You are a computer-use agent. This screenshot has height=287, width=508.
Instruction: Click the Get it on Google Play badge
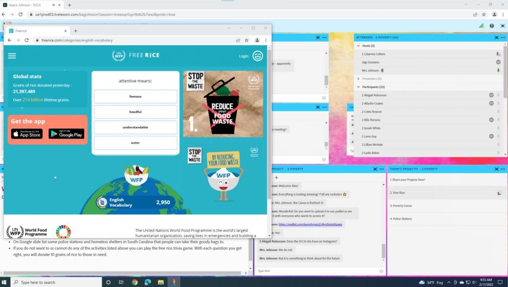coord(67,134)
